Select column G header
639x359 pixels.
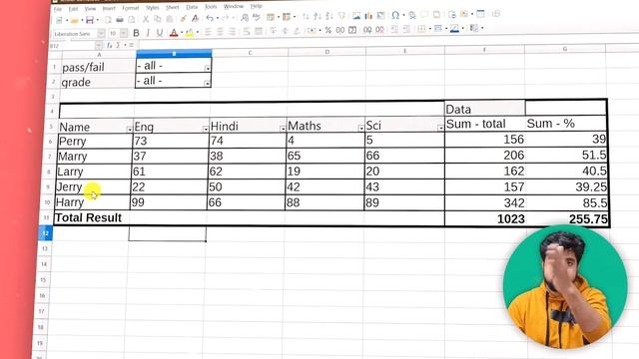tap(565, 49)
